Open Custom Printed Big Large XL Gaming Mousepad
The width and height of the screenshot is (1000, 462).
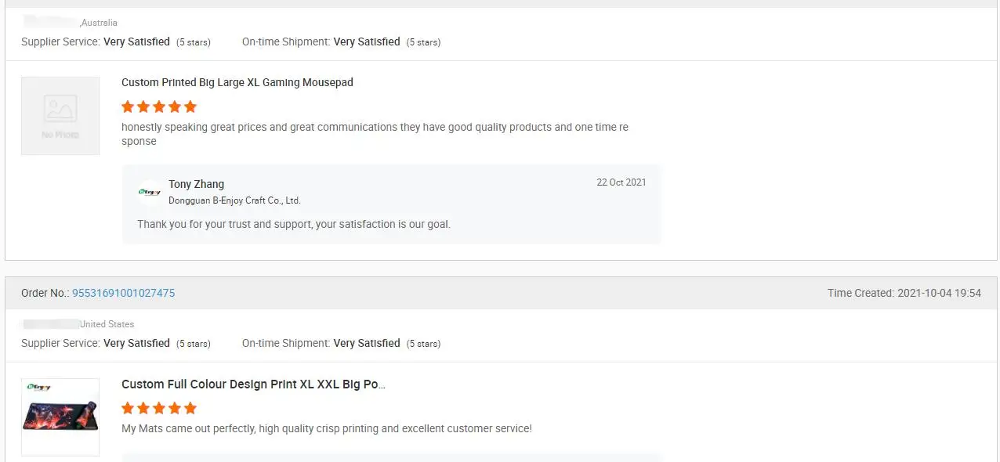[237, 82]
